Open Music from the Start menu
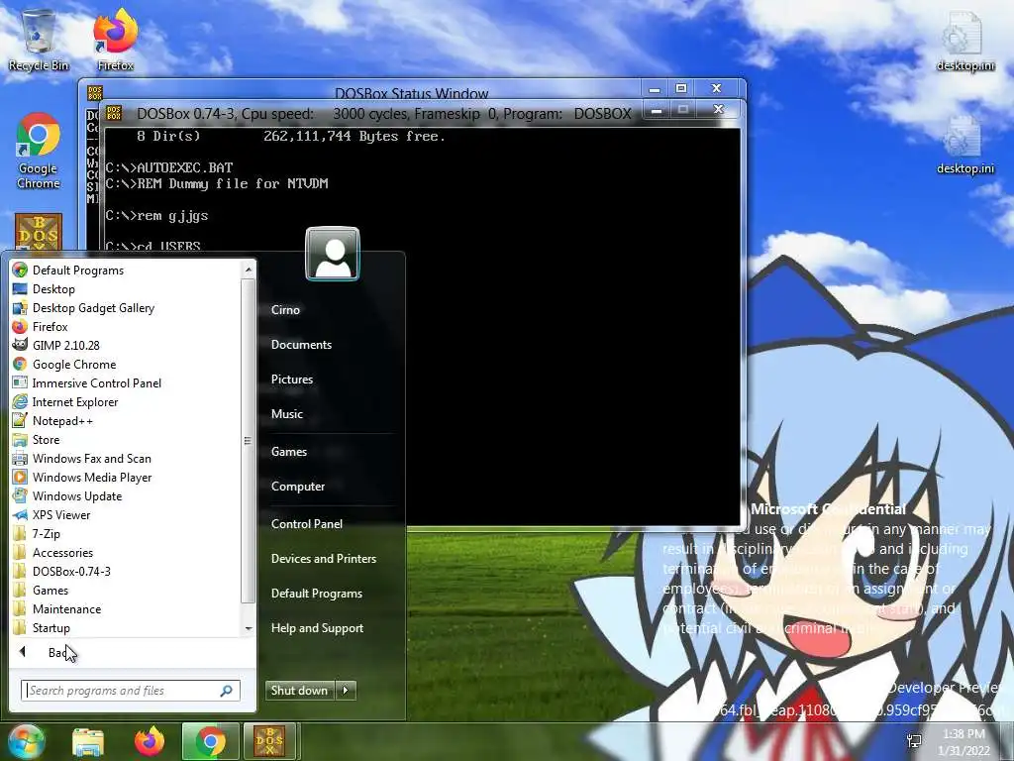1014x761 pixels. point(286,414)
